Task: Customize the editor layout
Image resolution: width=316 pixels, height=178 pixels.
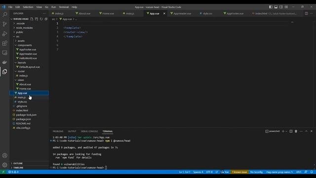Action: tap(286, 7)
